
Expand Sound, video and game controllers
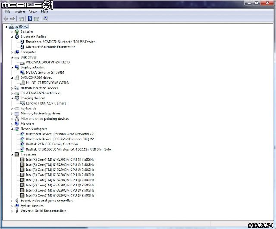pyautogui.click(x=12, y=201)
